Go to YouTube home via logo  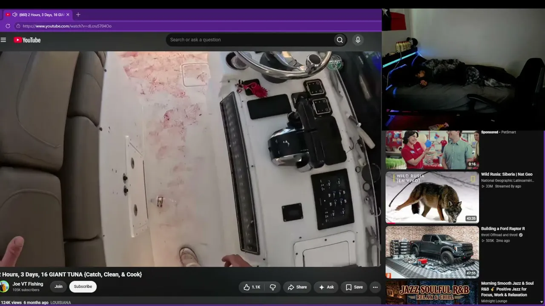pos(27,40)
